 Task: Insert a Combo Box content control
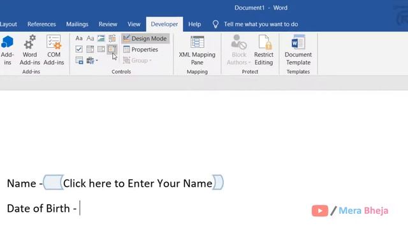pos(90,49)
